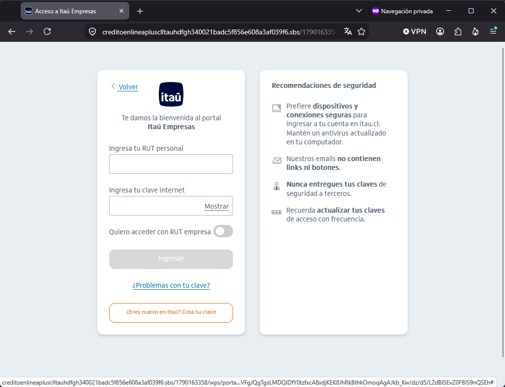Click the browser forward arrow

[30, 31]
